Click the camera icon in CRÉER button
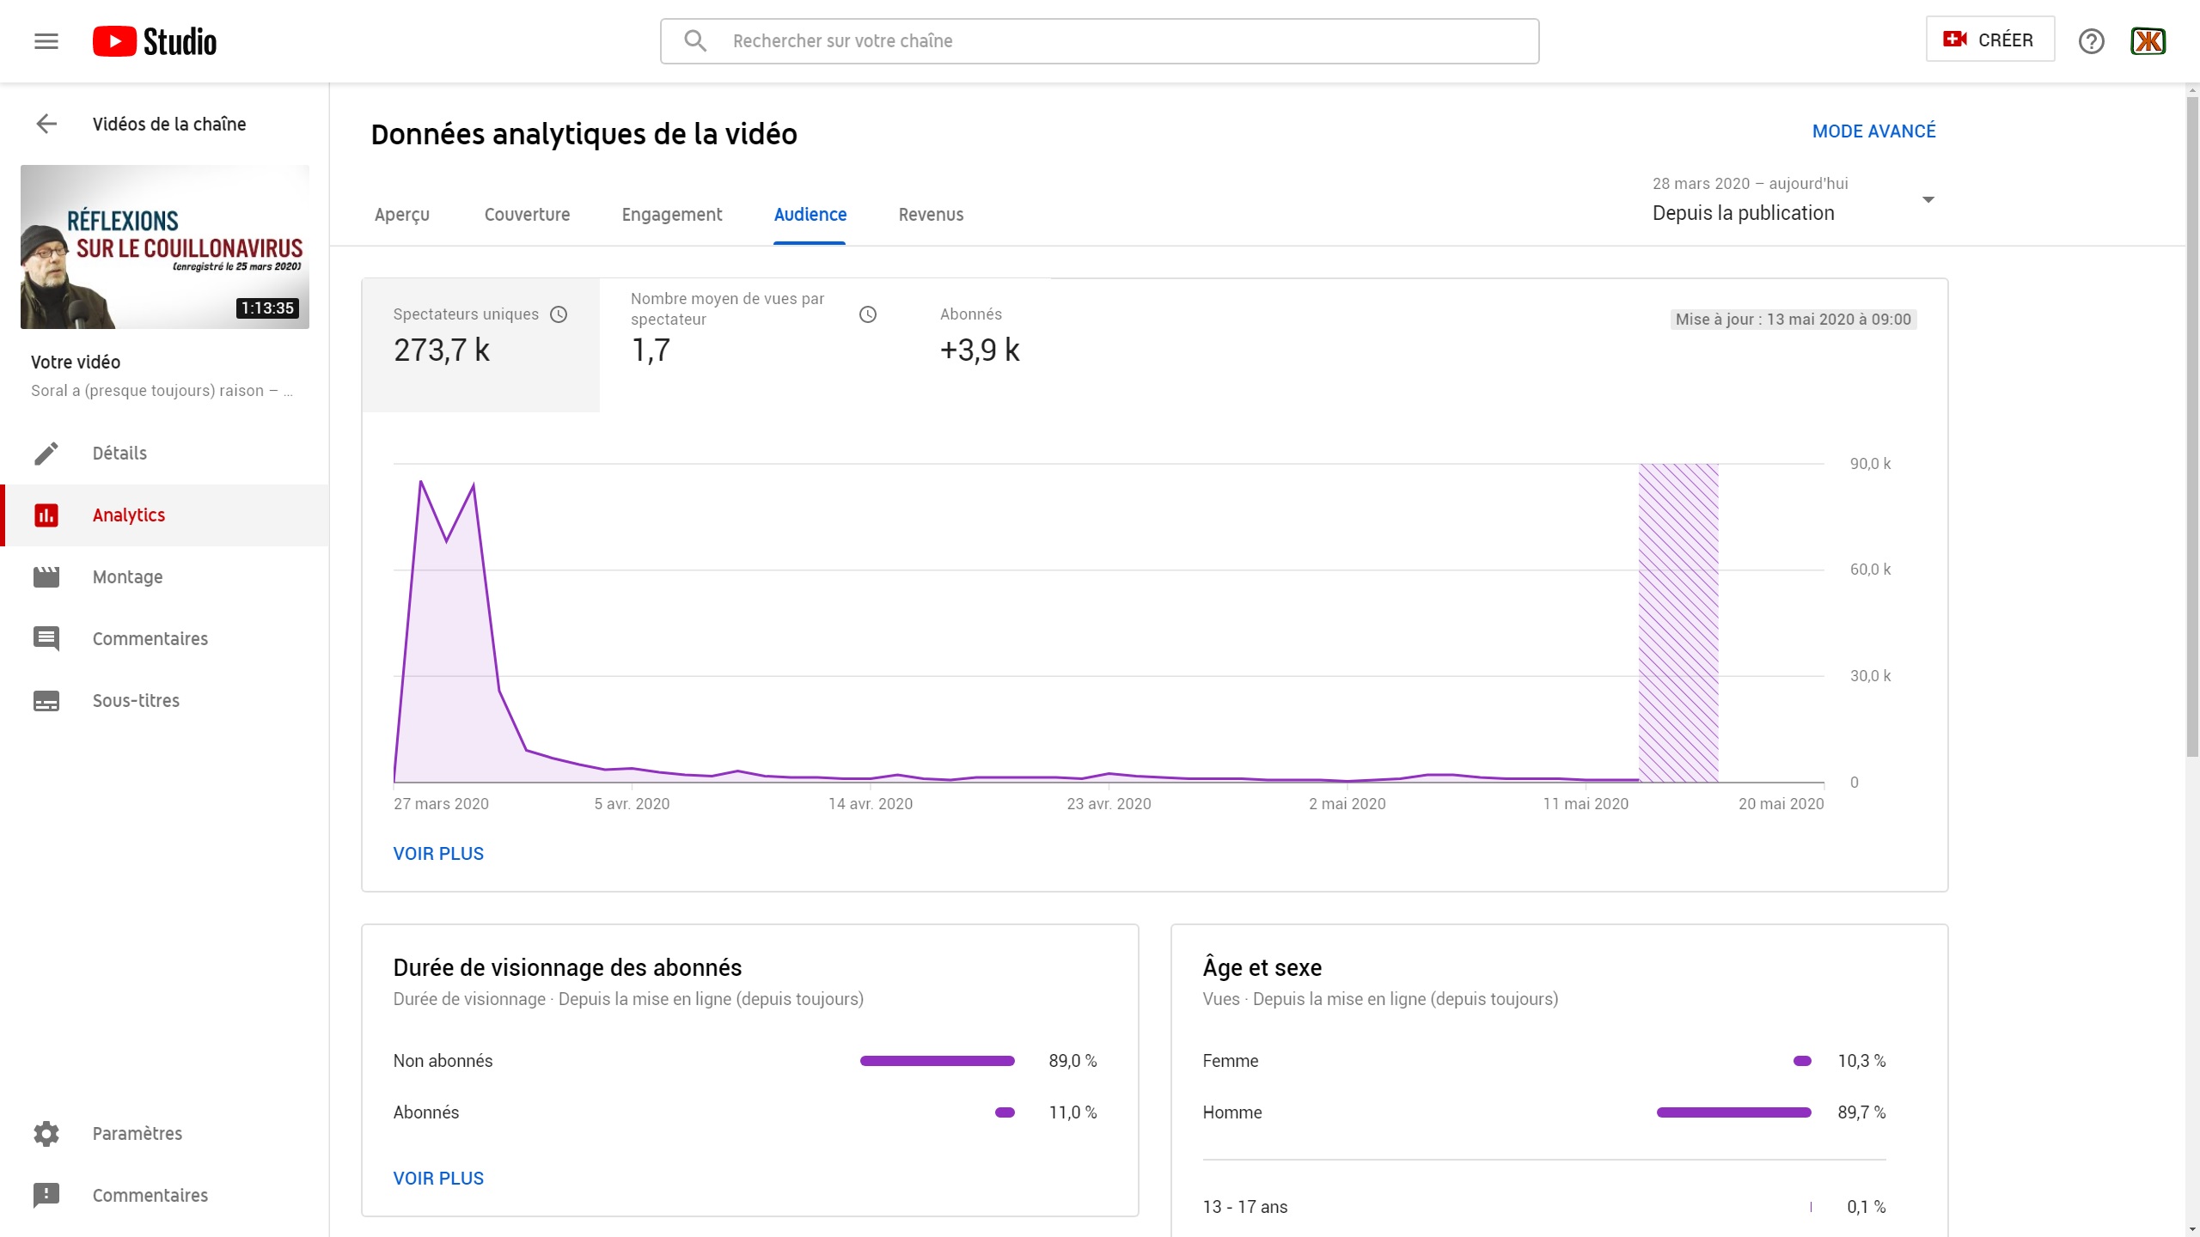2200x1237 pixels. point(1955,40)
